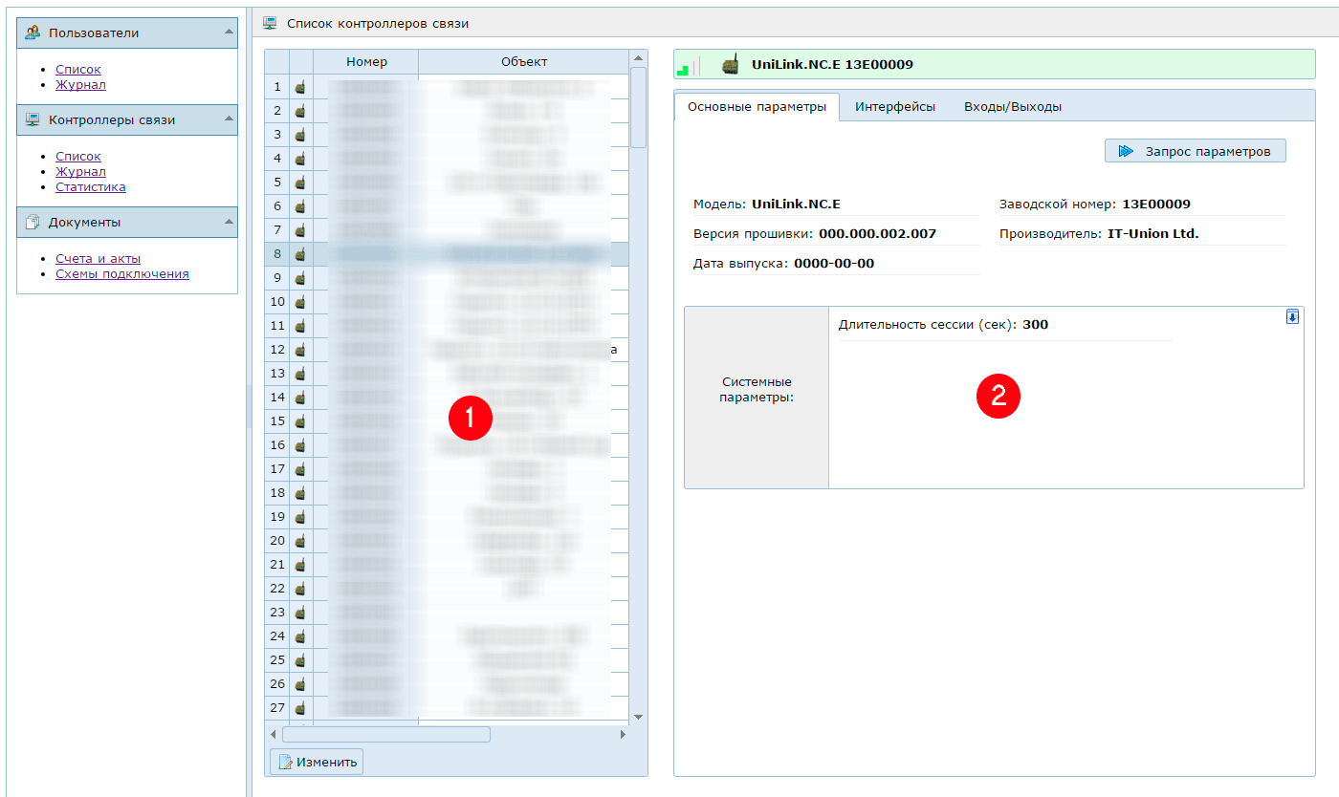Open the Схемы подключения link
Viewport: 1339px width, 797px height.
click(x=121, y=274)
